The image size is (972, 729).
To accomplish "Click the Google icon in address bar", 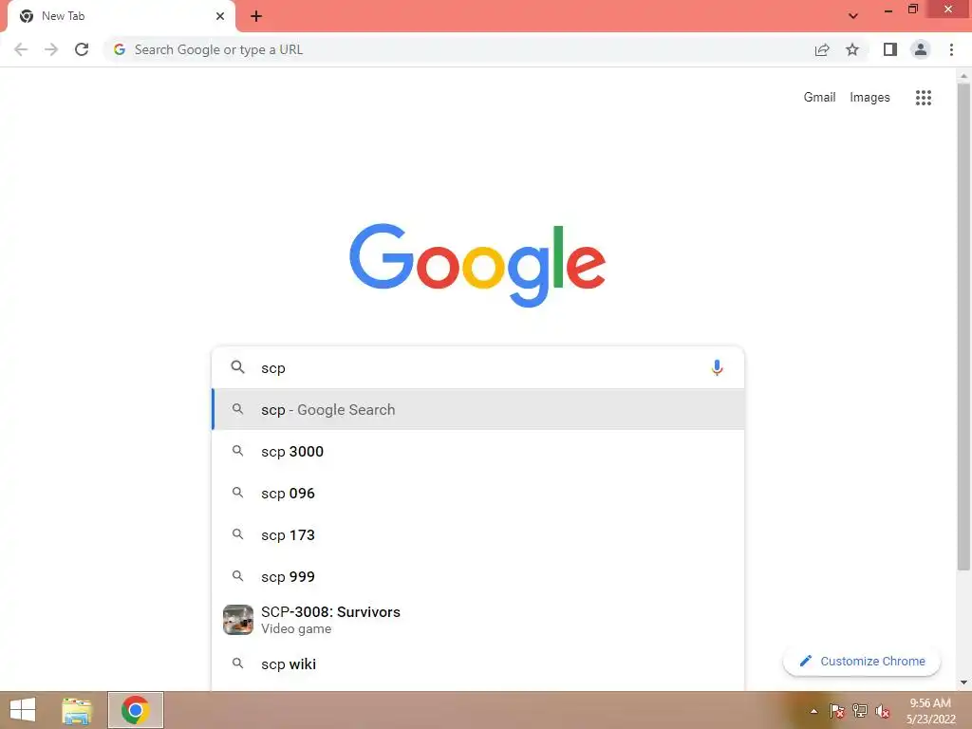I will 120,49.
